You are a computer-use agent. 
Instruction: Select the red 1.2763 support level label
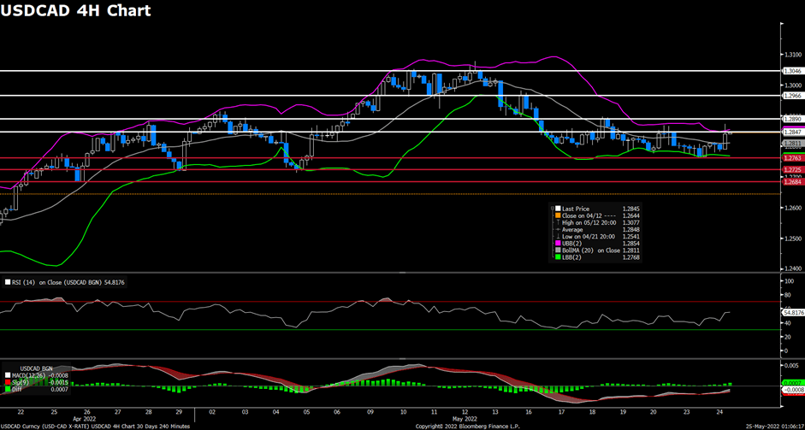coord(791,158)
